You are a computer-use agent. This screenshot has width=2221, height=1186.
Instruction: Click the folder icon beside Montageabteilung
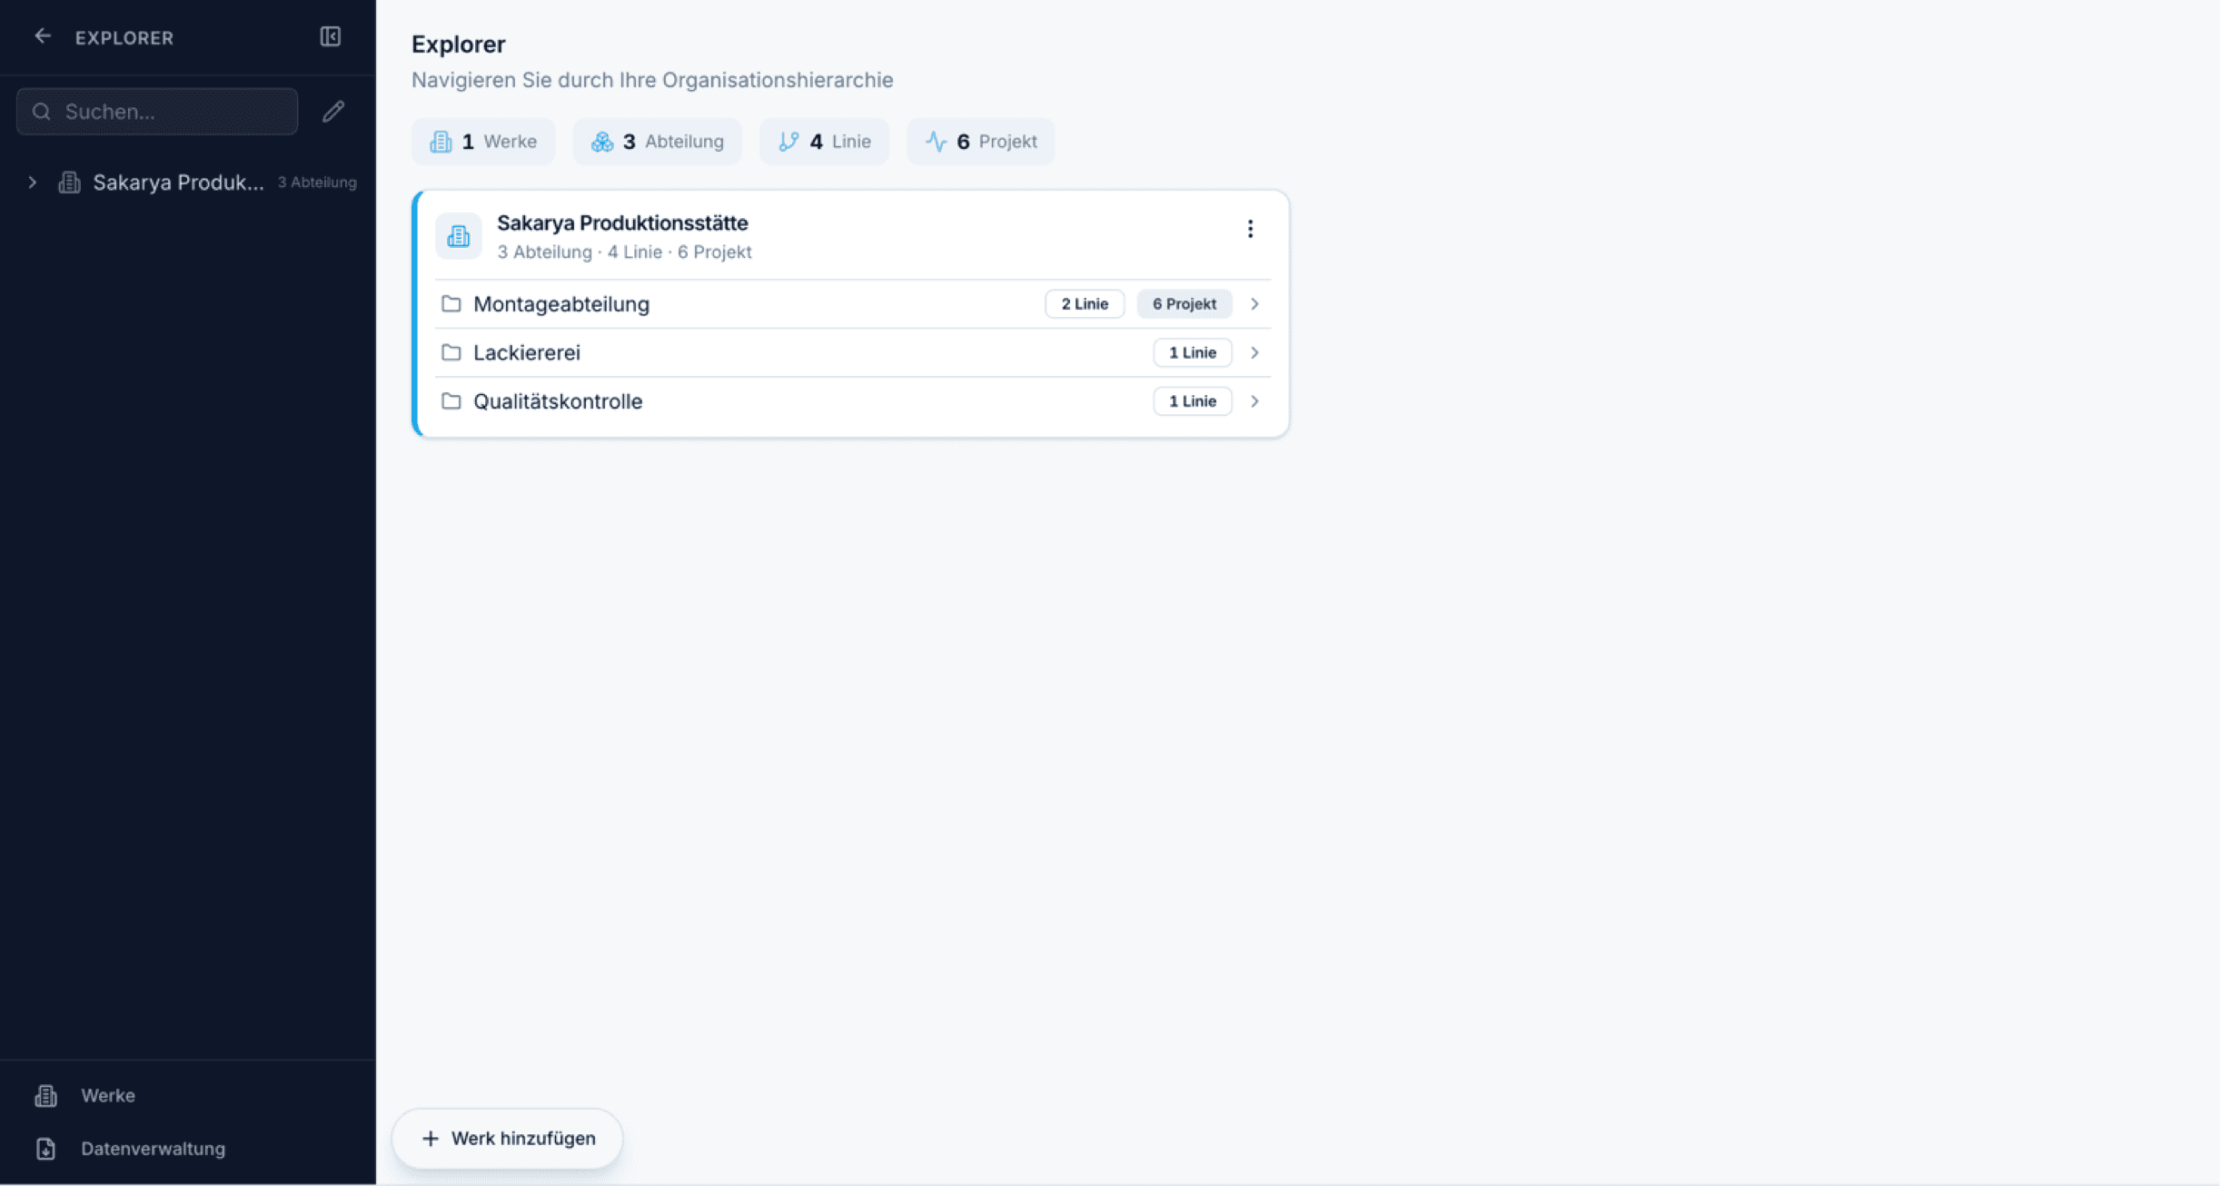click(451, 303)
